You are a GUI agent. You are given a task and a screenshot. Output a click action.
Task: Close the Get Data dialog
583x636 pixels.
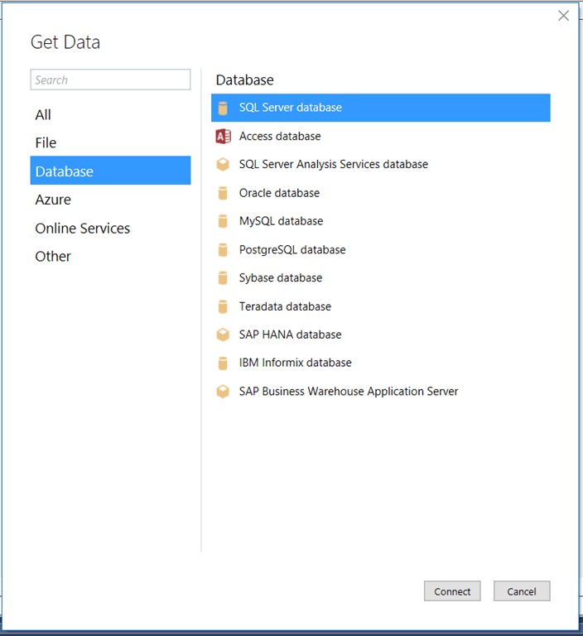click(563, 16)
